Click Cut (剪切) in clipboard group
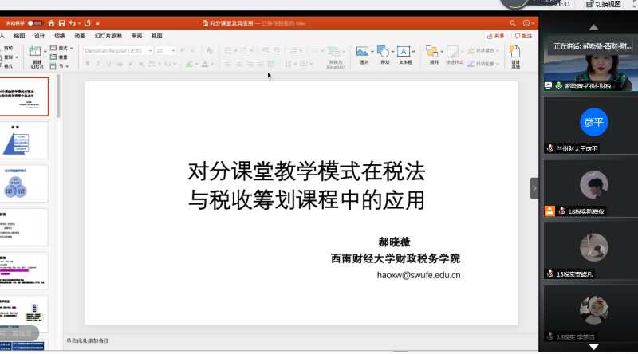 coord(8,48)
